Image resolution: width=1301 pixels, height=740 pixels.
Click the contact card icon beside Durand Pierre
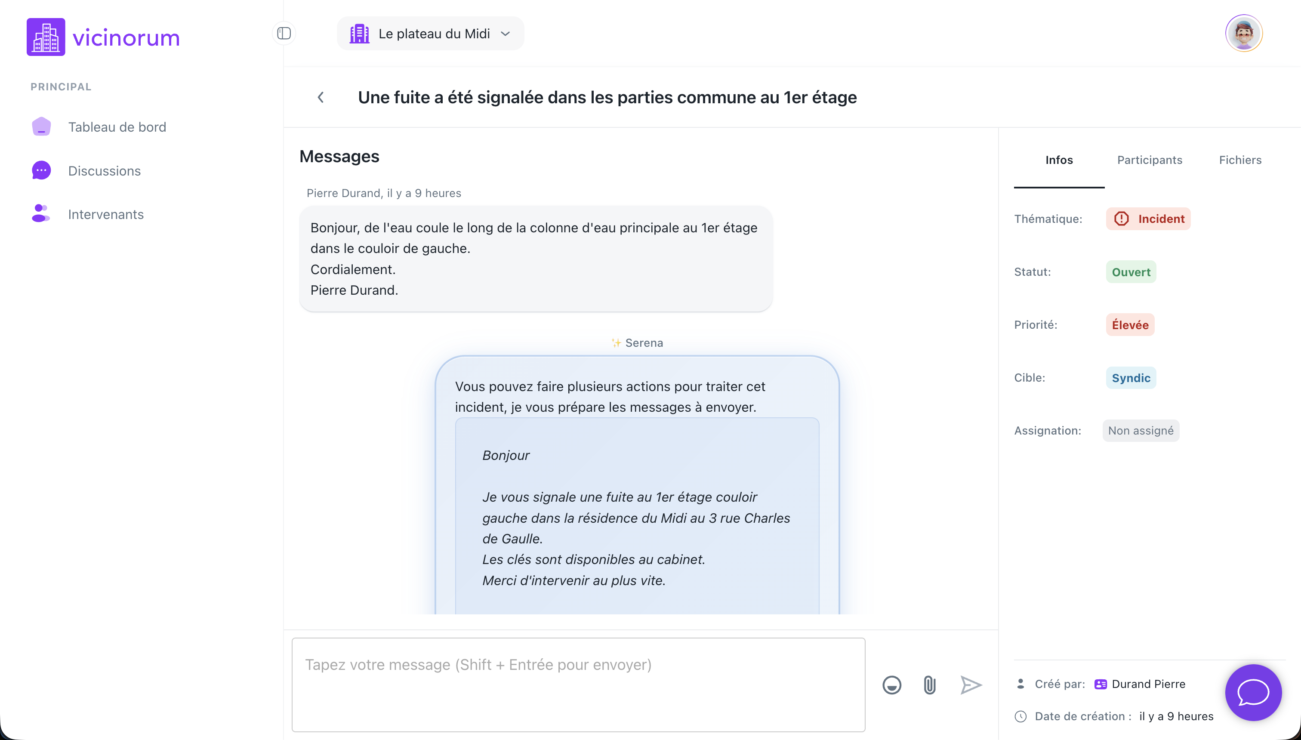(1099, 684)
